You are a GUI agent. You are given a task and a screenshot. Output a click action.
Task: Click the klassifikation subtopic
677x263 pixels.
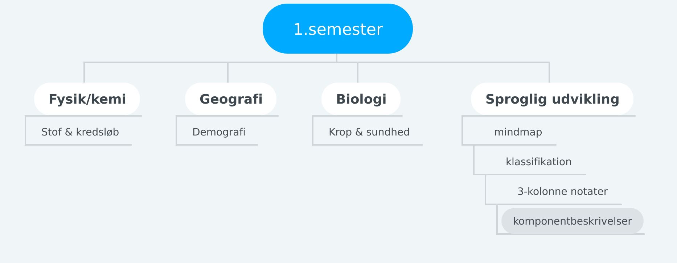(538, 162)
